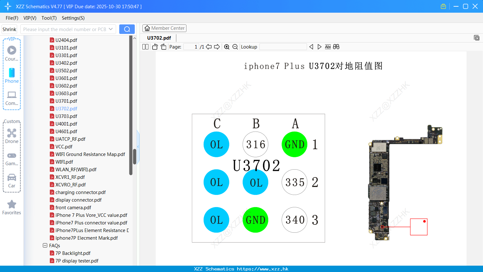Screen dimensions: 483x272
Task: Click the iPhone 7 Plus board thumbnail
Action: click(x=405, y=182)
